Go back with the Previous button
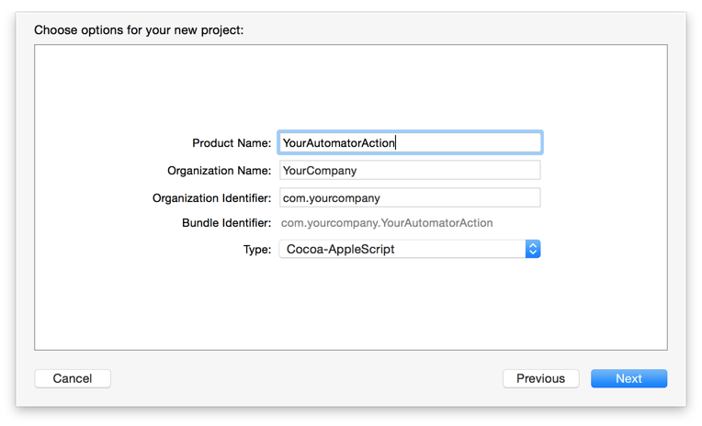Viewport: 702px width, 426px height. point(541,378)
